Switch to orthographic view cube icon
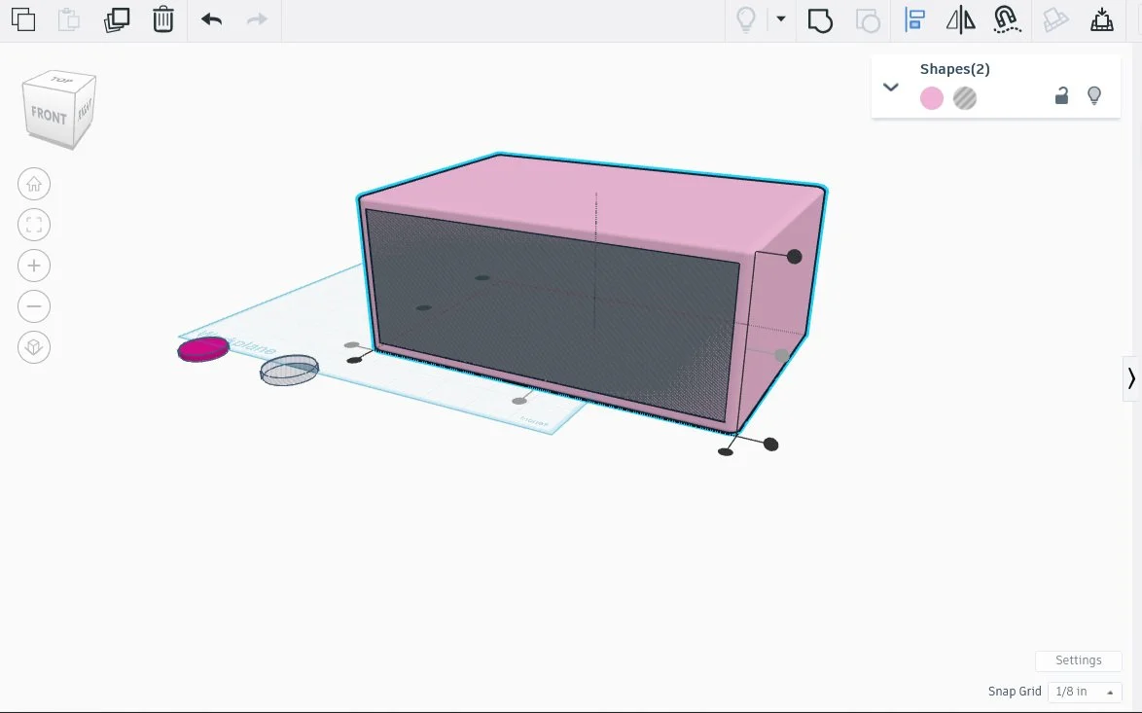Viewport: 1142px width, 713px height. coord(34,347)
